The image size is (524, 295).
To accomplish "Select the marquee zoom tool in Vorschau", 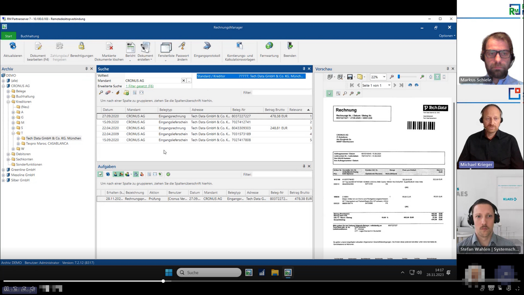I will [338, 93].
